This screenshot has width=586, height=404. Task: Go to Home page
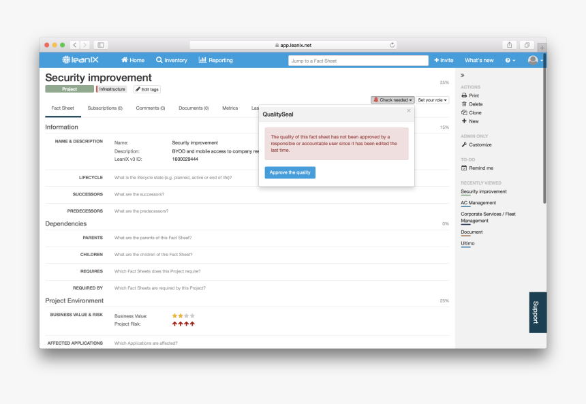coord(133,60)
